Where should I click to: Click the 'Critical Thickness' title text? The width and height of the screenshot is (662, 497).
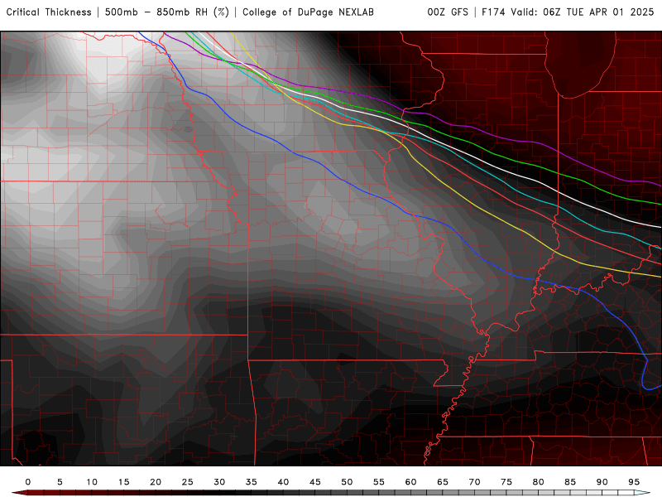pos(49,12)
